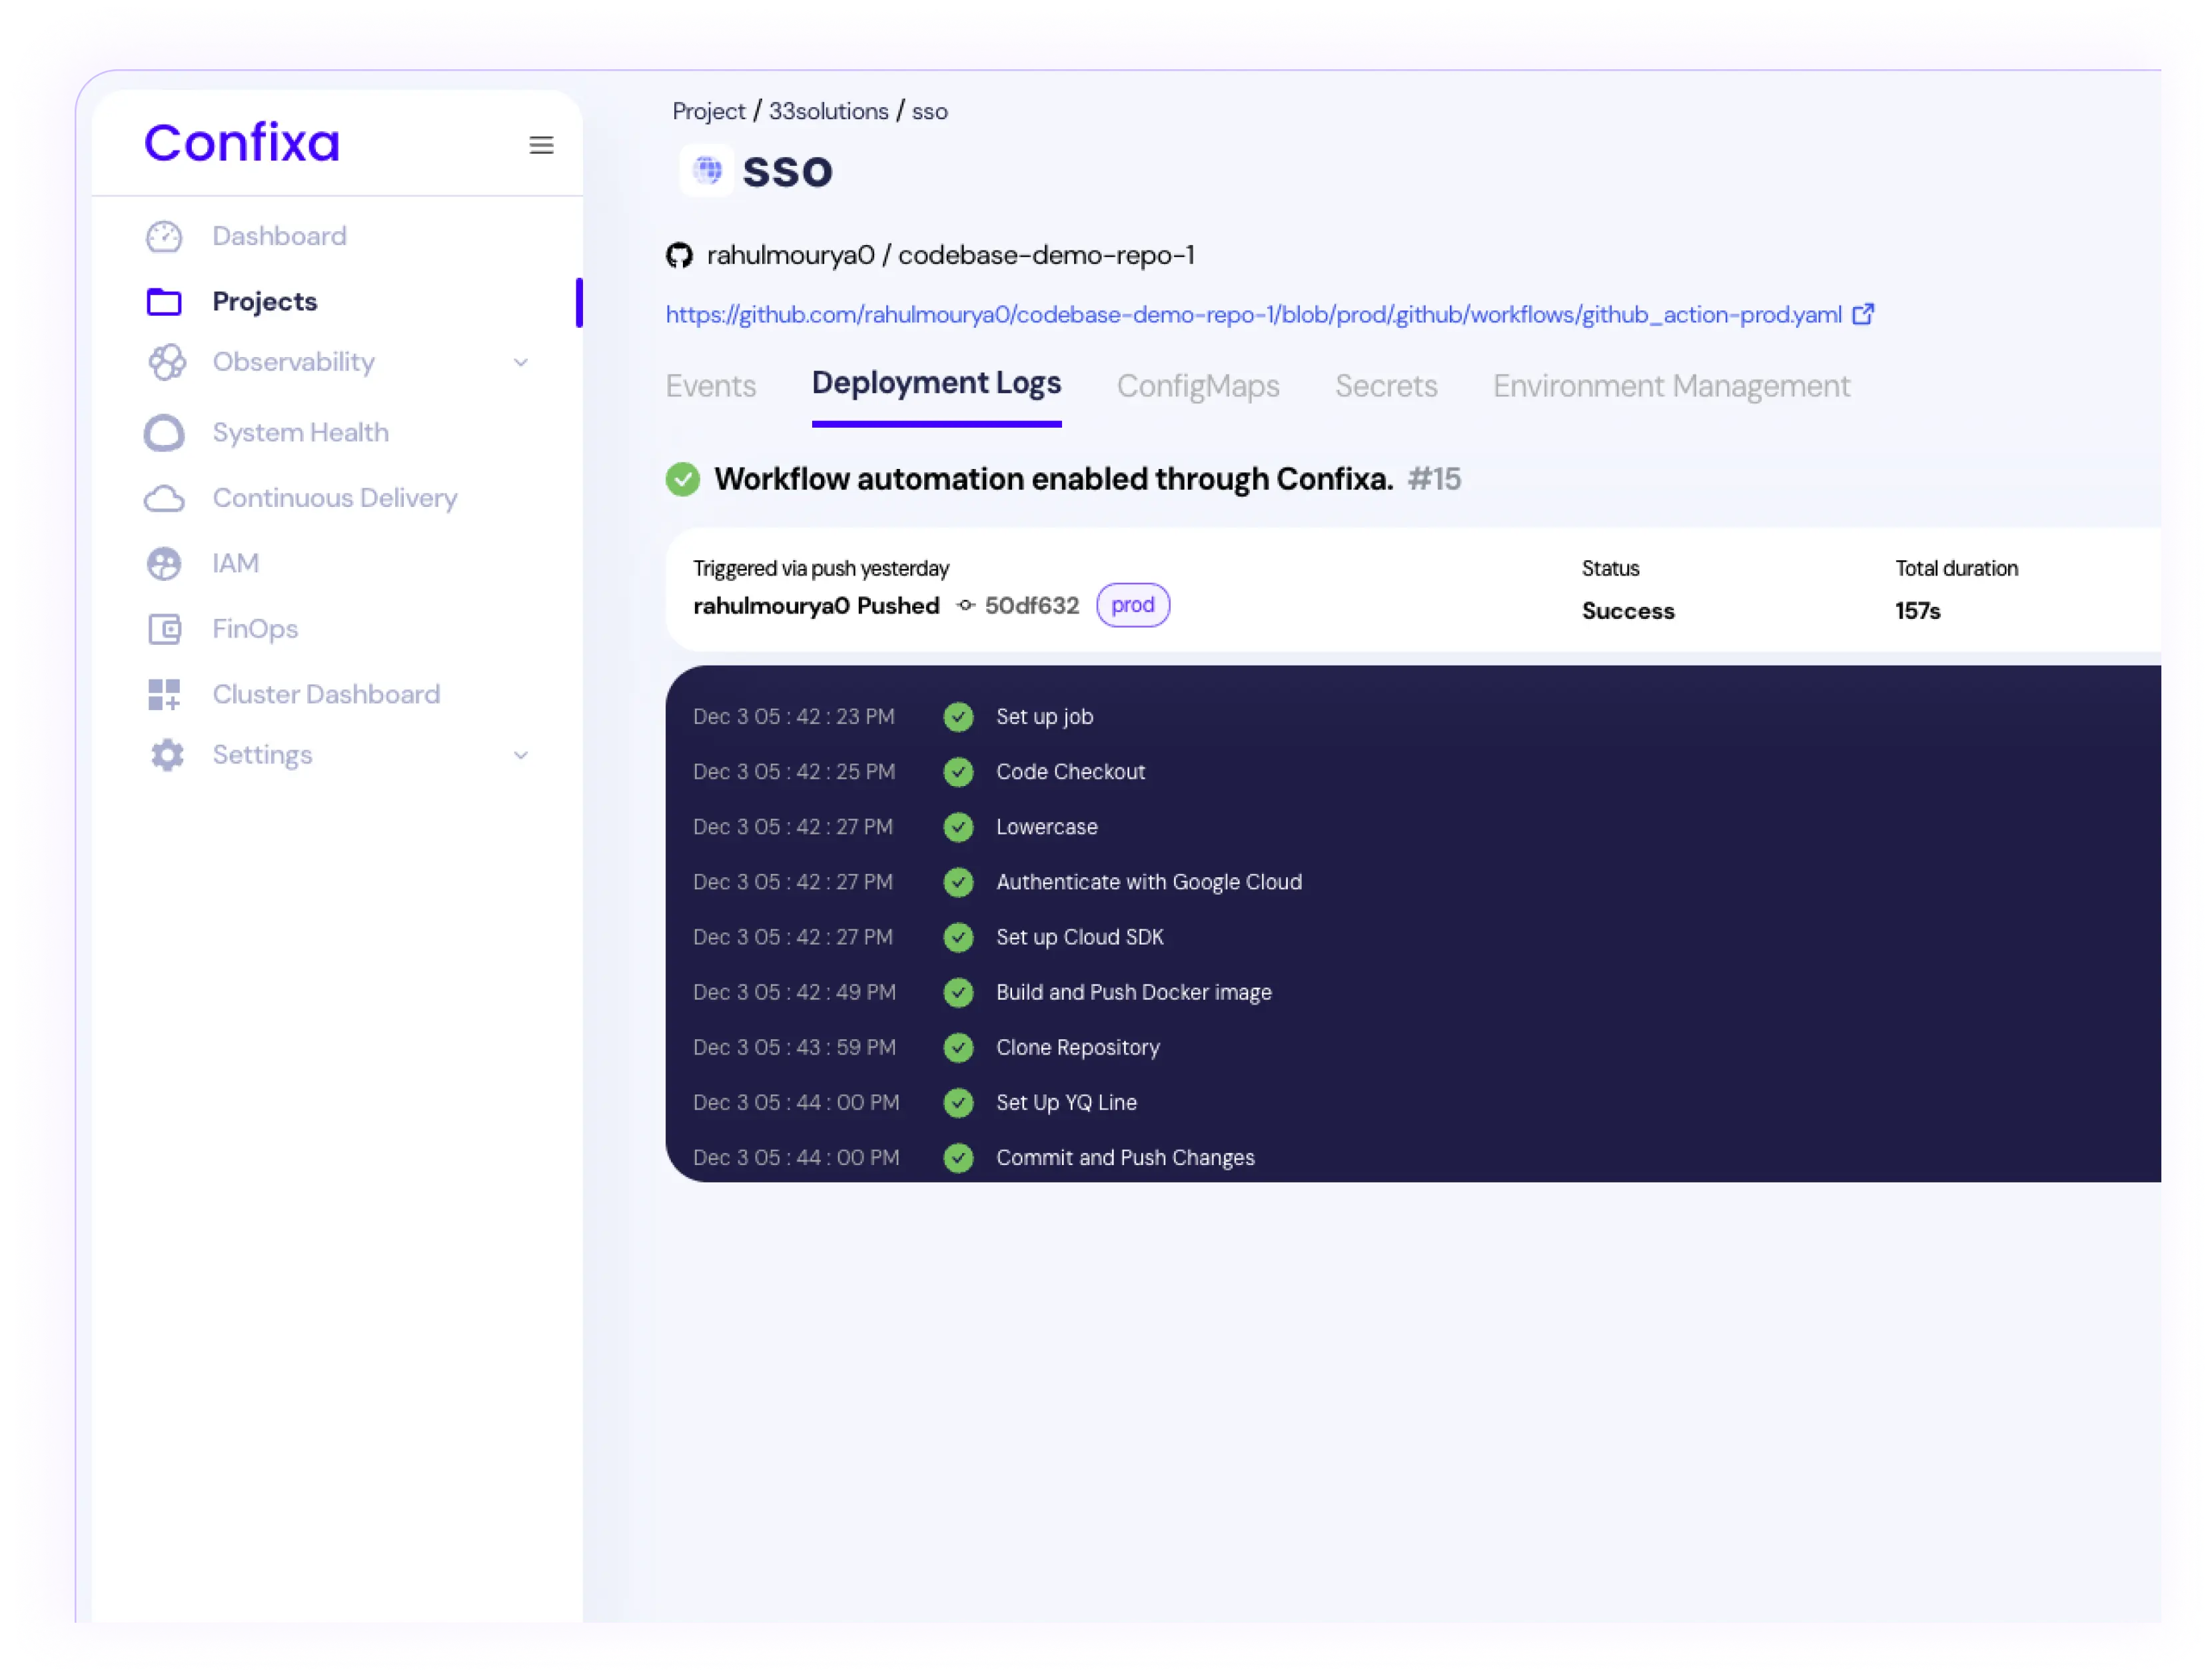Image resolution: width=2212 pixels, height=1678 pixels.
Task: Click the Observability icon in sidebar
Action: tap(167, 362)
